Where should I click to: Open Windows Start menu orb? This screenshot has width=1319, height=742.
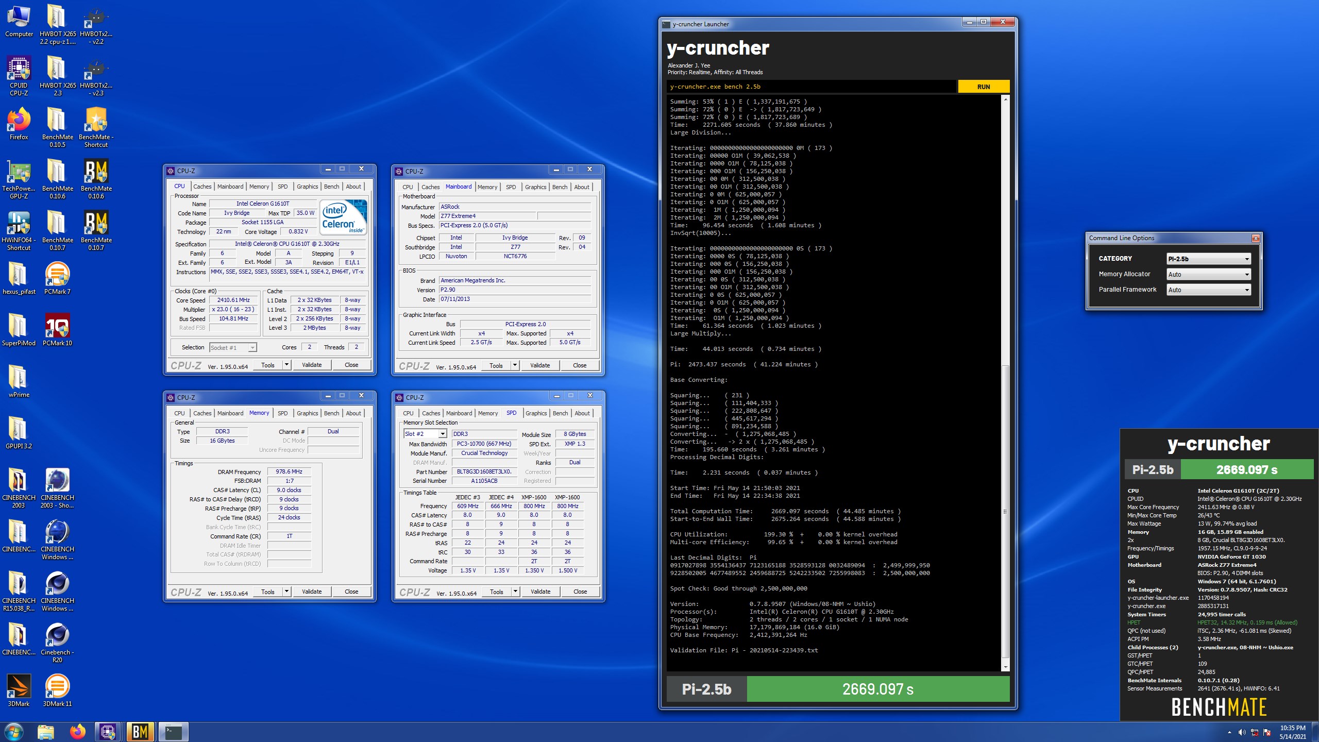[14, 732]
